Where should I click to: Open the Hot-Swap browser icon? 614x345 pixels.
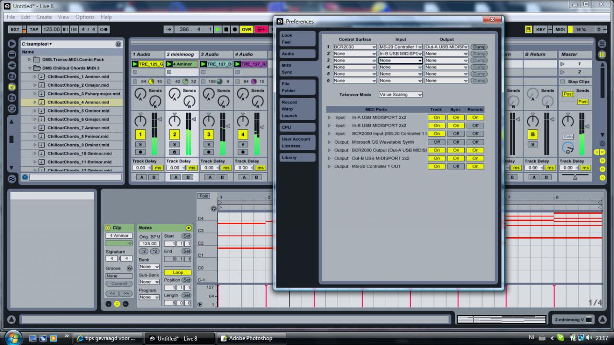12,109
